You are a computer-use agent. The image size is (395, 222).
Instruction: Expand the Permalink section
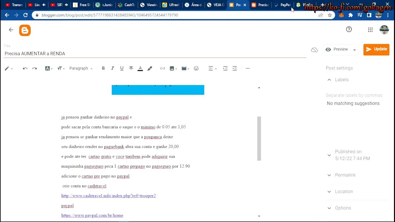click(x=329, y=175)
